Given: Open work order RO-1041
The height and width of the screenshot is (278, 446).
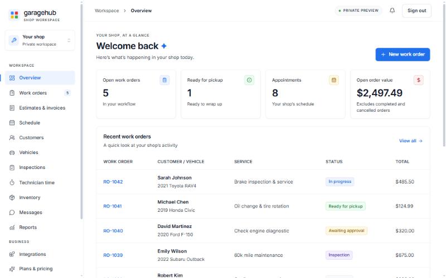Looking at the screenshot, I should (x=113, y=206).
